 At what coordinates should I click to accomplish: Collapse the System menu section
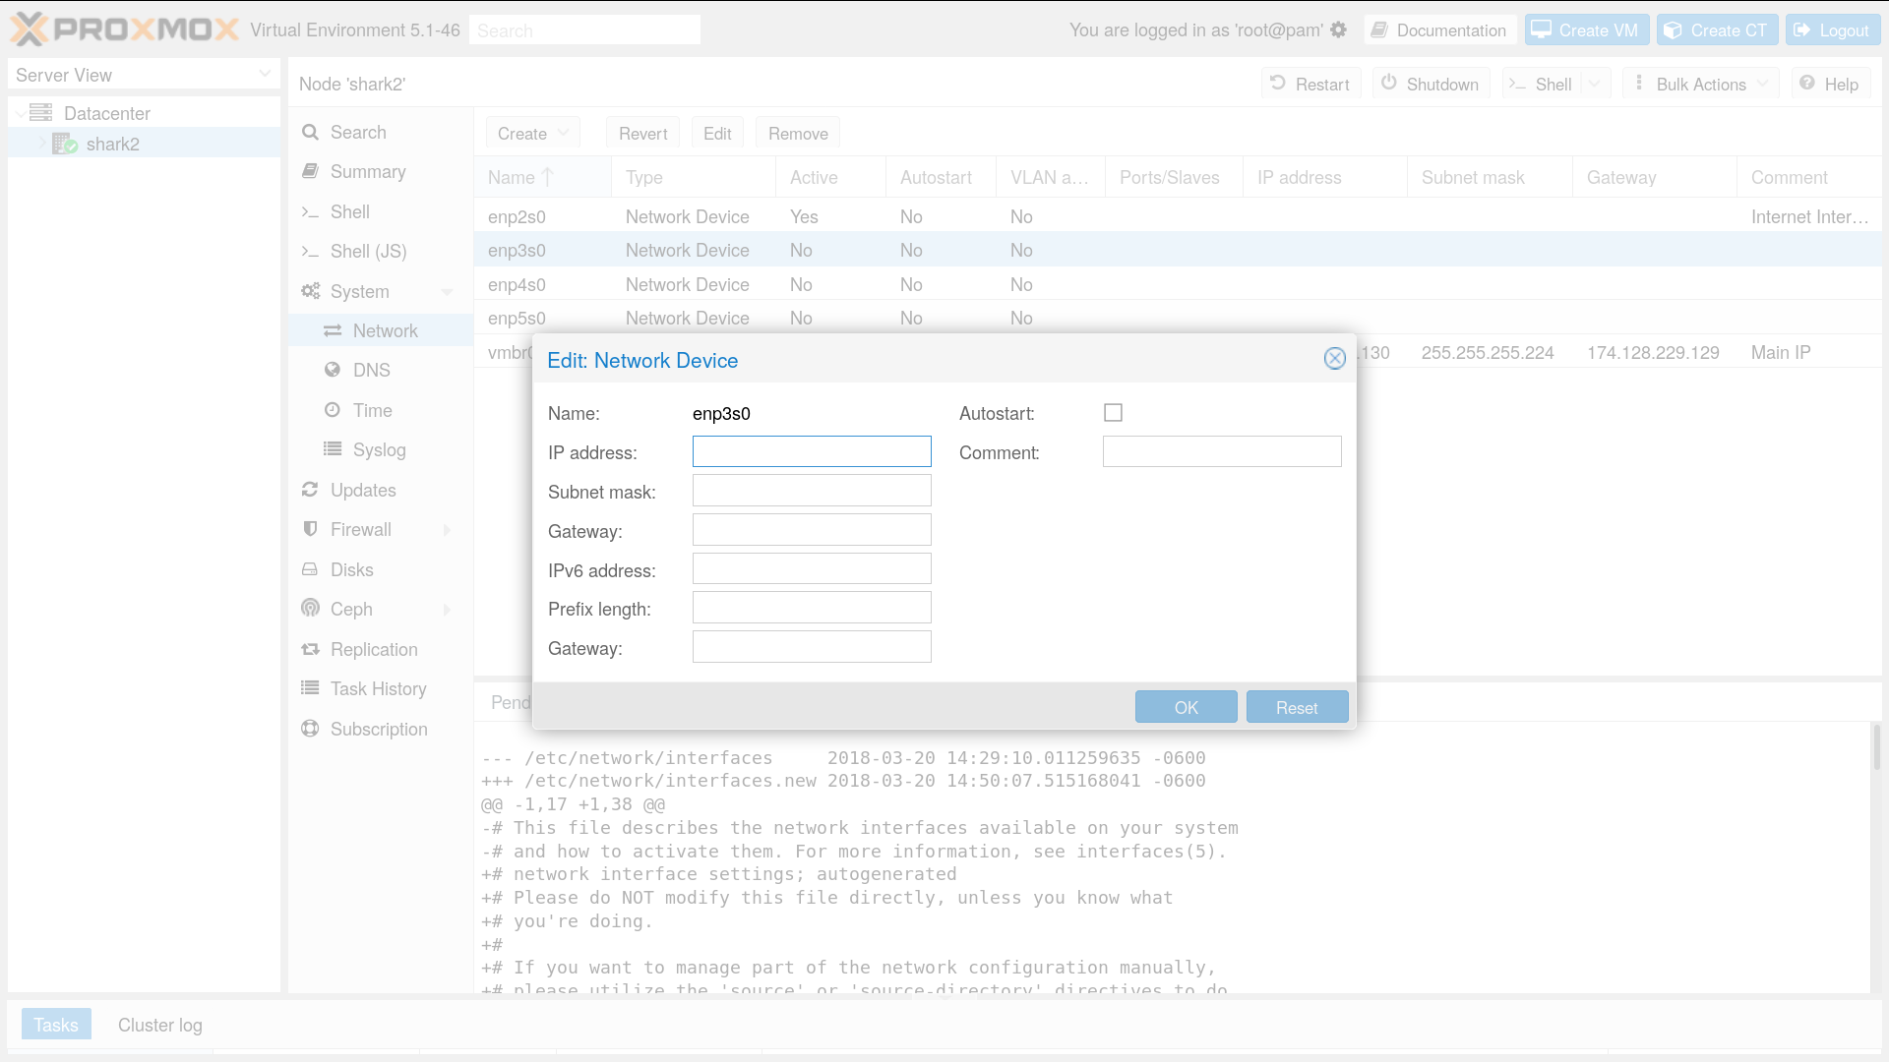[447, 292]
